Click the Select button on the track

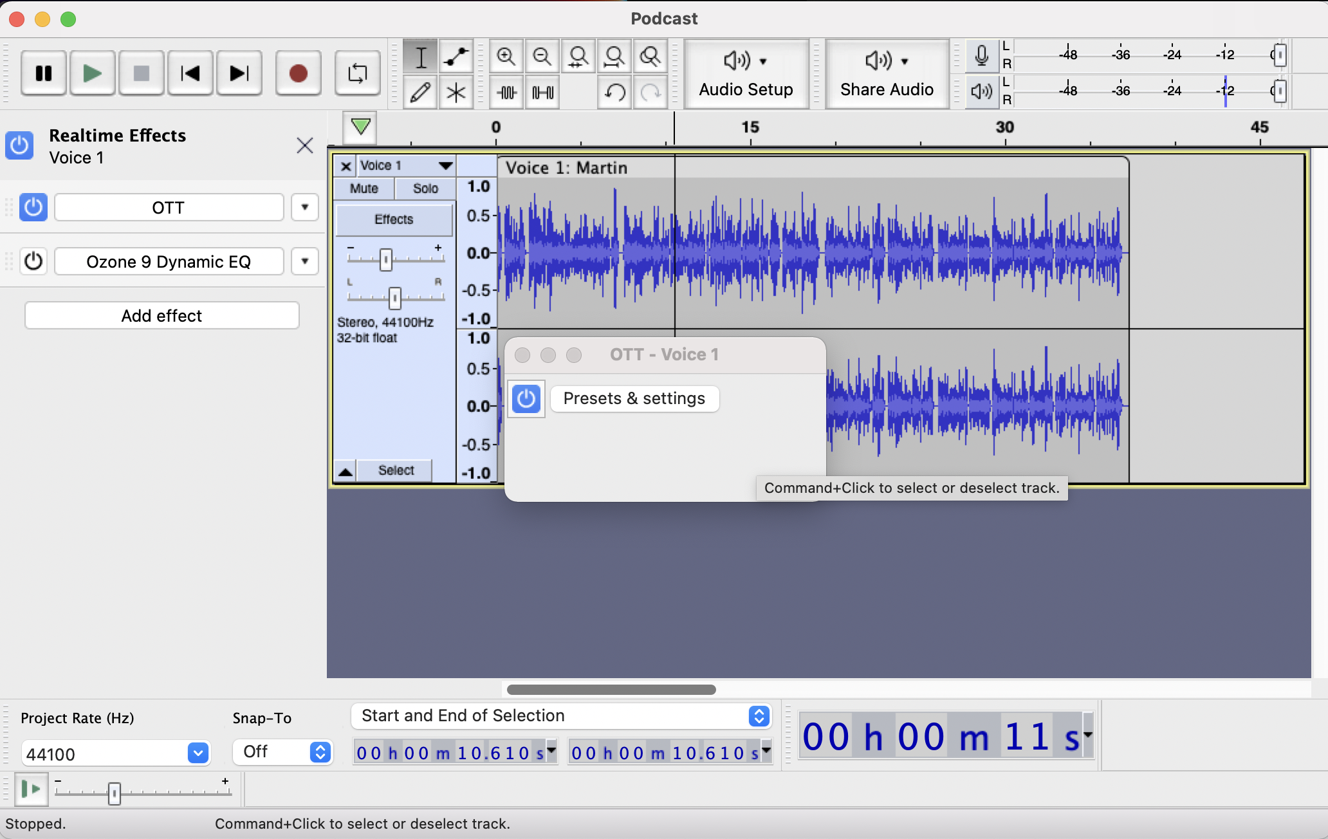[x=394, y=470]
